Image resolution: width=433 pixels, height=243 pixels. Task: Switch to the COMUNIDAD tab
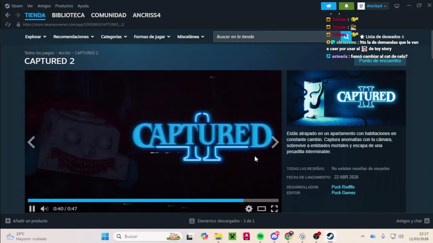(108, 15)
